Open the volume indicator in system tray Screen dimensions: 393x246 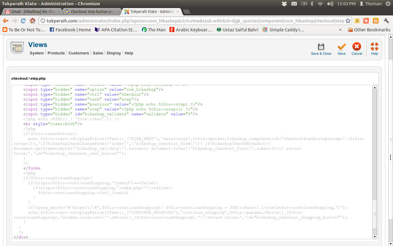[x=330, y=4]
